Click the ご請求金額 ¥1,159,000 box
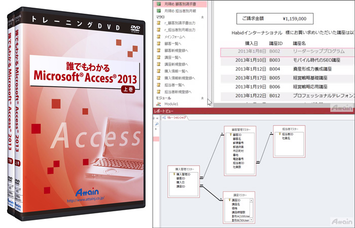355x228 pixels. tap(275, 19)
